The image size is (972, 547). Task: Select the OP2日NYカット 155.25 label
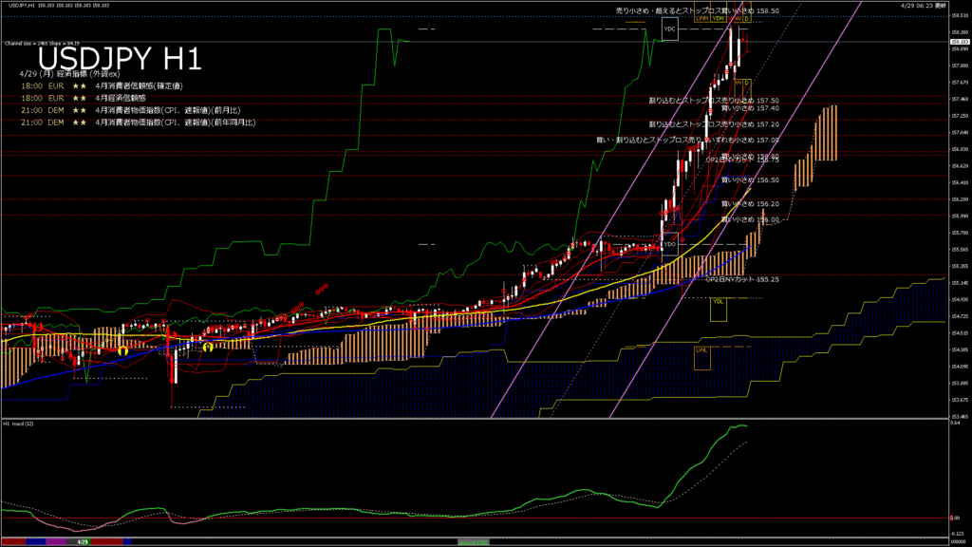click(x=742, y=280)
